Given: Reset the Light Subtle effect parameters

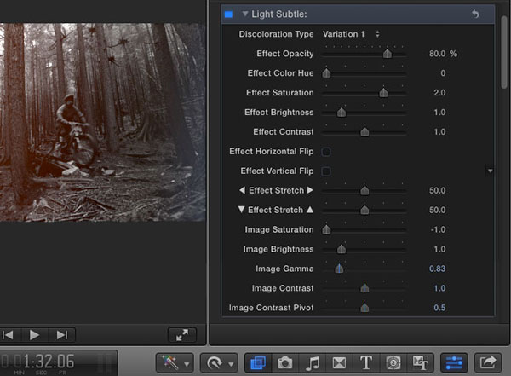Looking at the screenshot, I should point(475,14).
